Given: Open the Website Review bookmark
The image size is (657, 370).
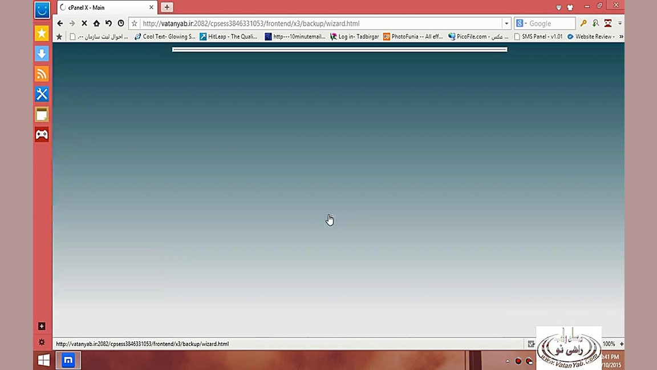Looking at the screenshot, I should point(591,37).
